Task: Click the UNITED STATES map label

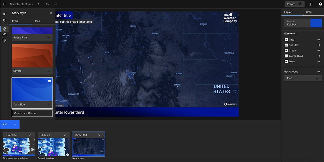Action: [221, 89]
